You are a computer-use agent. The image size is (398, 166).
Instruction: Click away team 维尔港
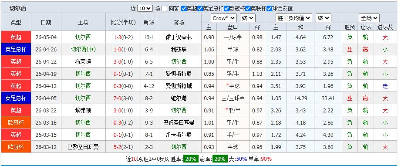[179, 98]
